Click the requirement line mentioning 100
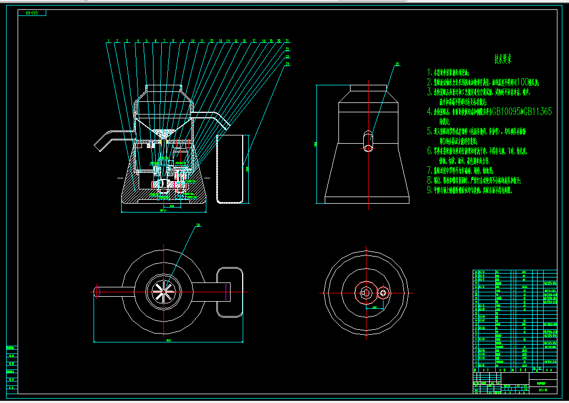This screenshot has height=403, width=569. (483, 82)
